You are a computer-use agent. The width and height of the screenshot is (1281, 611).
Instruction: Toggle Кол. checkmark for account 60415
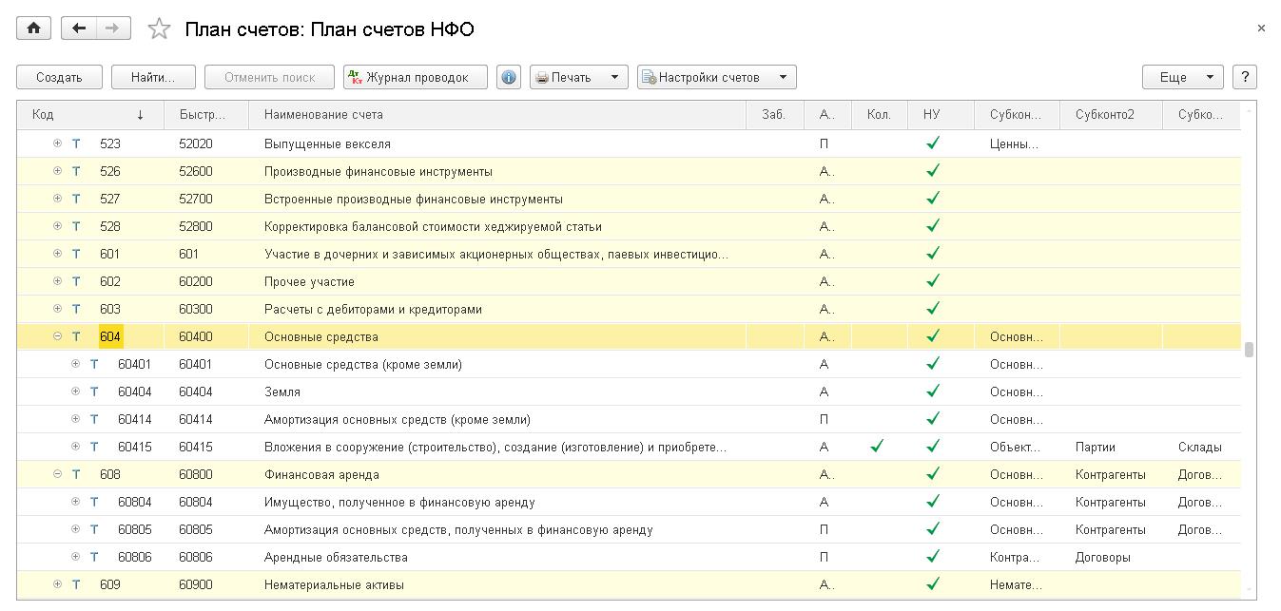[x=878, y=447]
